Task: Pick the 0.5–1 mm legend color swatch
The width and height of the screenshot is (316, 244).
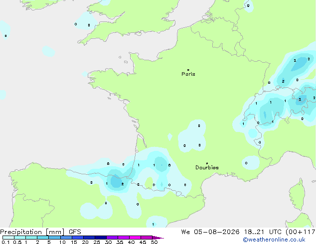Action: pos(20,238)
